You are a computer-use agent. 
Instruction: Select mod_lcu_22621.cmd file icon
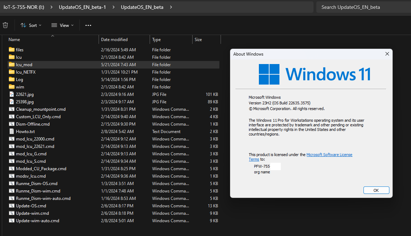pos(12,146)
